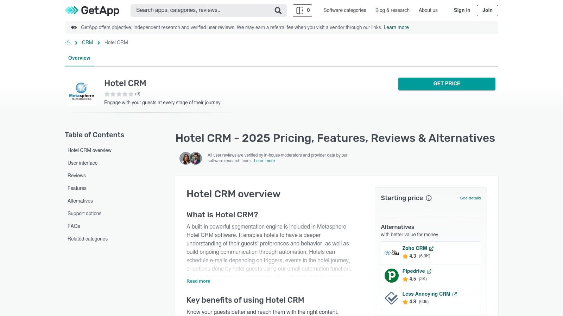Click the Metasphere Hotel CRM logo

coord(81,92)
